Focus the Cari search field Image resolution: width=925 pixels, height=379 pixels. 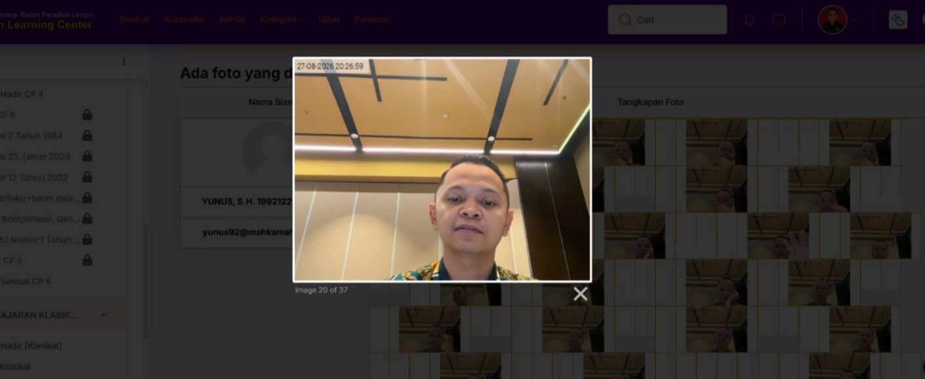667,20
